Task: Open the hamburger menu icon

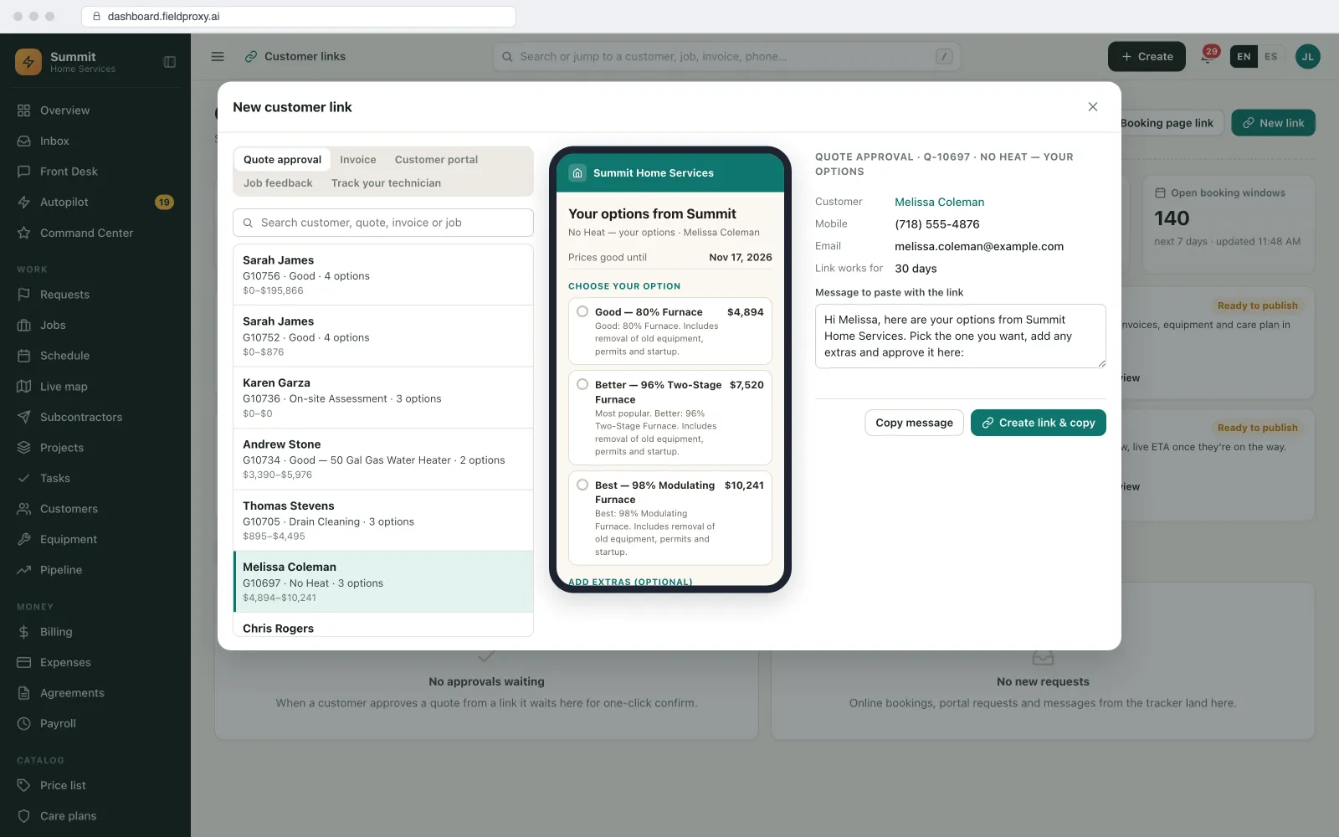Action: pyautogui.click(x=218, y=57)
